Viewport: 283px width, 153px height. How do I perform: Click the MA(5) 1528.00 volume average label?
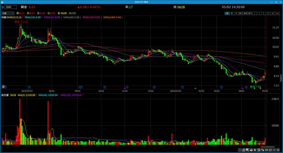[x=26, y=95]
